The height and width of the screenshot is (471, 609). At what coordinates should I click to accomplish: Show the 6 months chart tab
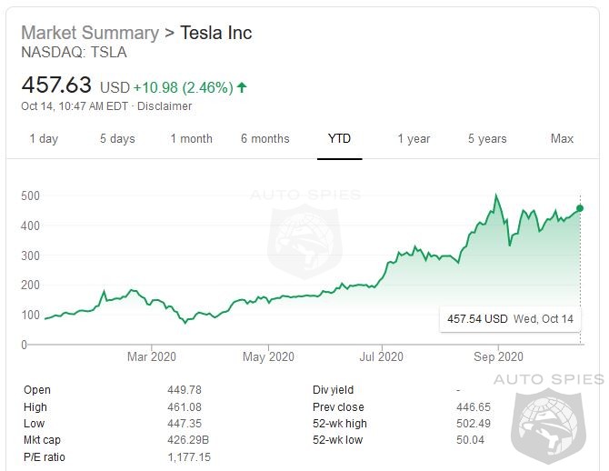[265, 139]
